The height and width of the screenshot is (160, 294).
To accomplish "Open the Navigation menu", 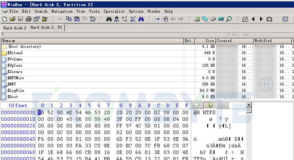I will tap(62, 11).
